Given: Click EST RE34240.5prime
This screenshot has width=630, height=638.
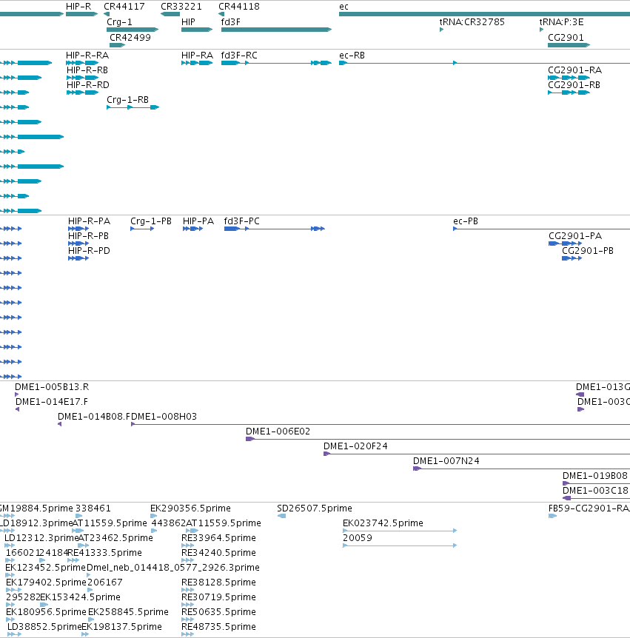Looking at the screenshot, I should 187,560.
